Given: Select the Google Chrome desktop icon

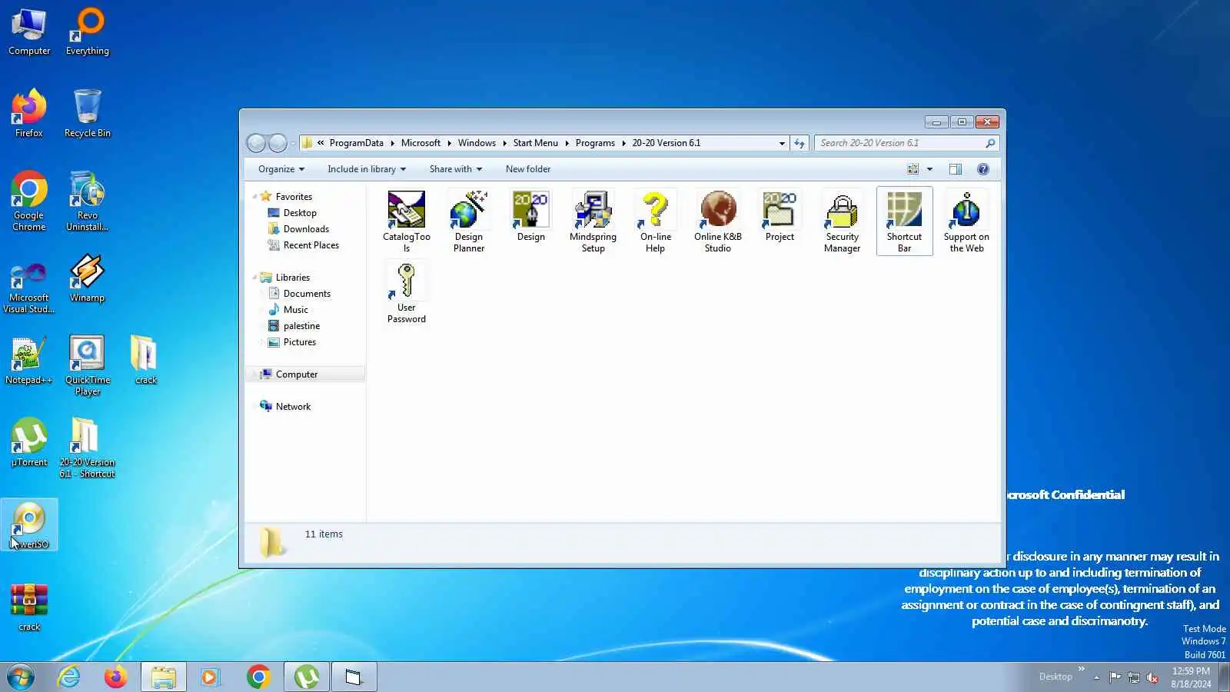Looking at the screenshot, I should (x=29, y=201).
